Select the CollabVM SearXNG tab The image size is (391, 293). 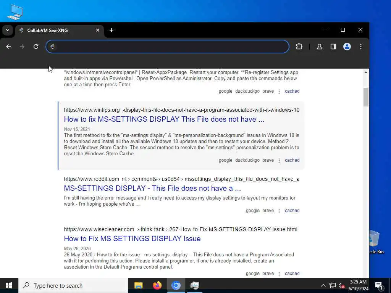pyautogui.click(x=60, y=31)
